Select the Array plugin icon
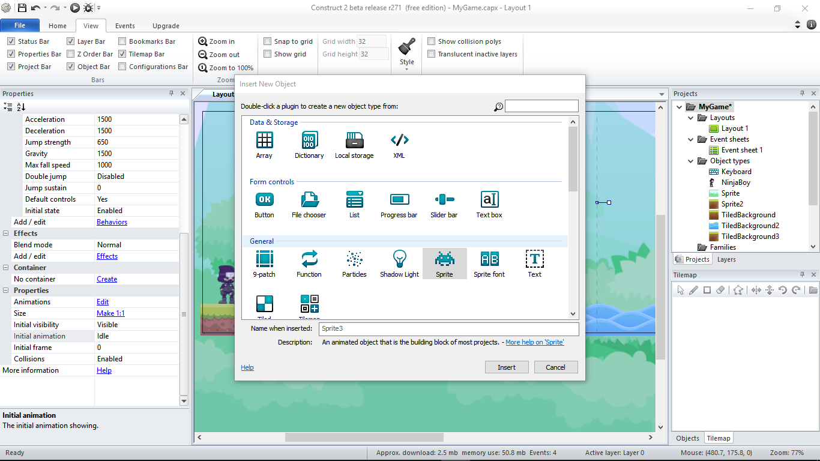 coord(264,140)
